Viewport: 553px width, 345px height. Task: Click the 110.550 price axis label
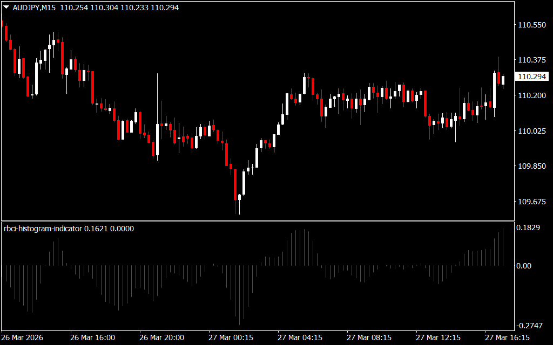(532, 25)
